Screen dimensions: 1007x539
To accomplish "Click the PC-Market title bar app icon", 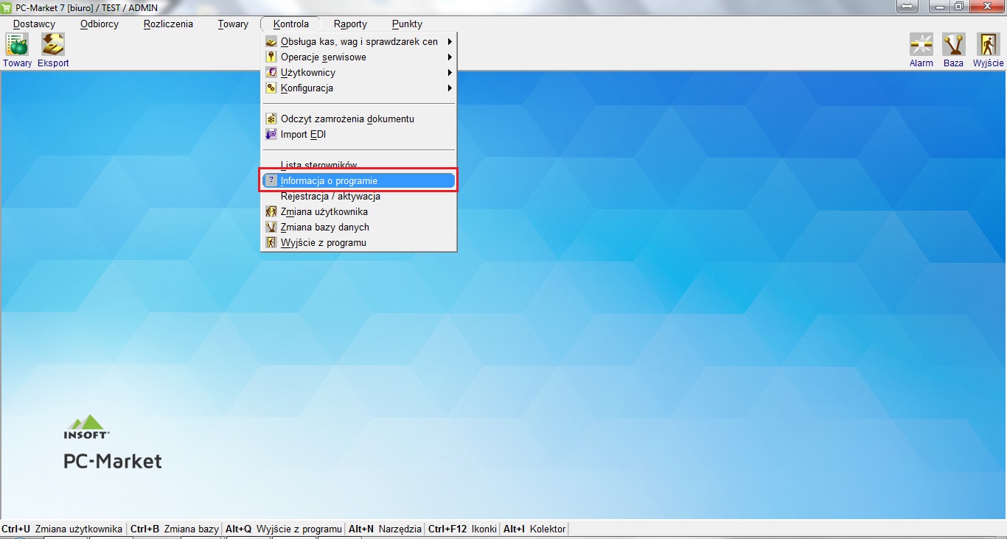I will pyautogui.click(x=7, y=7).
